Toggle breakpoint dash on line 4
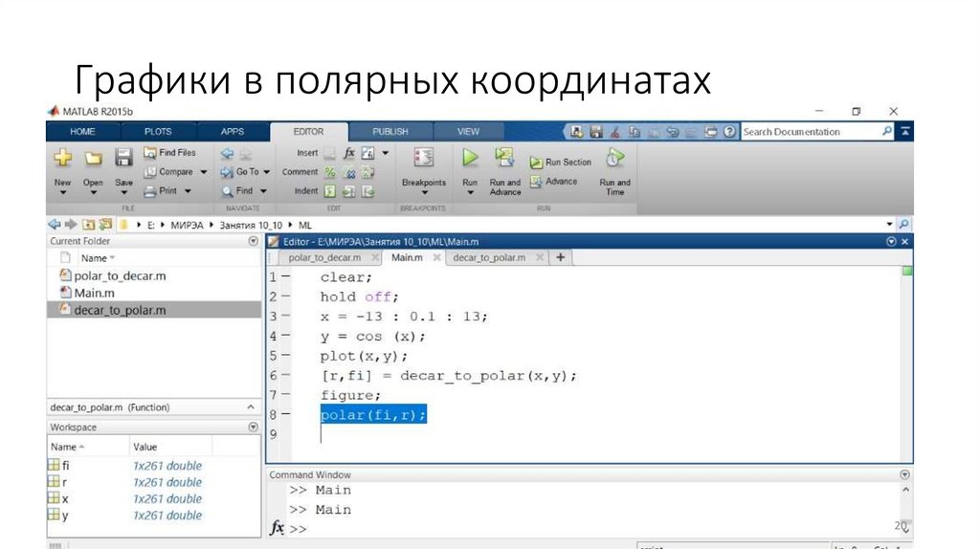This screenshot has height=549, width=980. coord(285,336)
